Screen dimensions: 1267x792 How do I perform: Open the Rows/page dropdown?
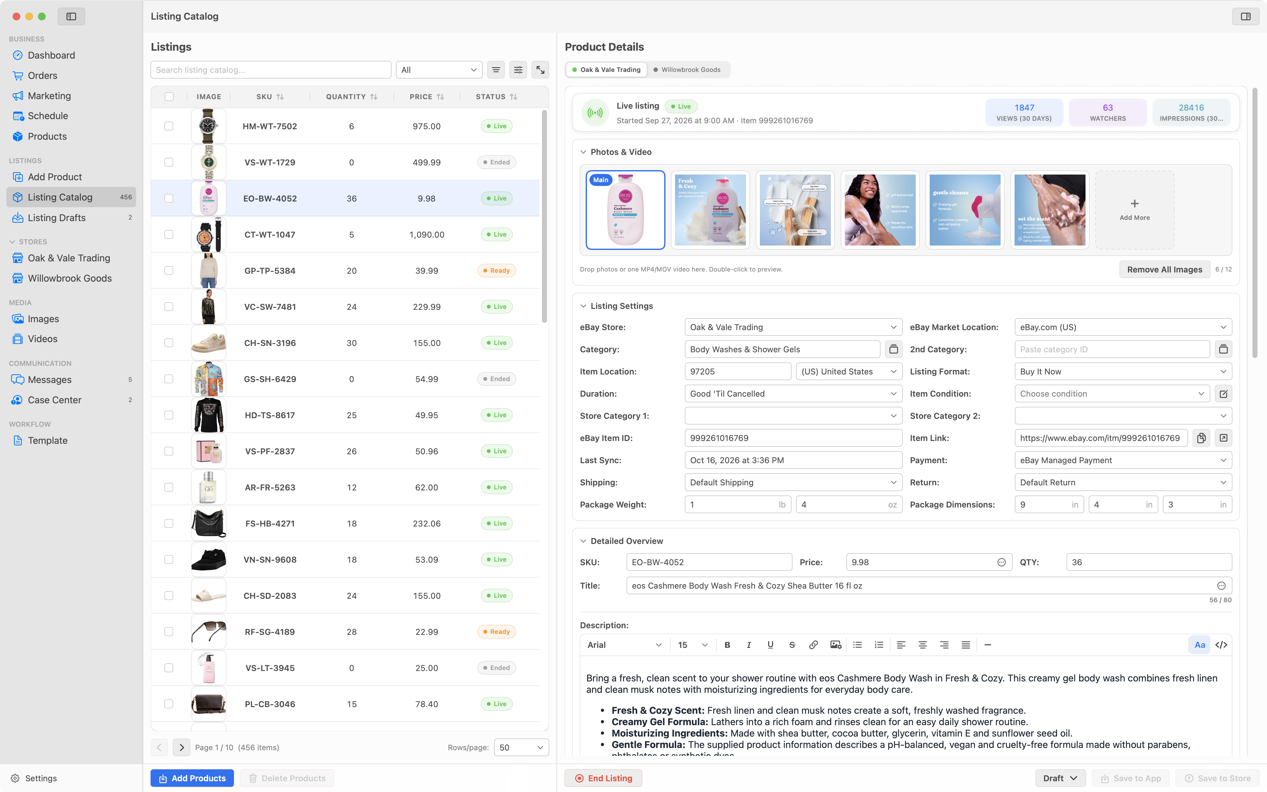pyautogui.click(x=521, y=747)
